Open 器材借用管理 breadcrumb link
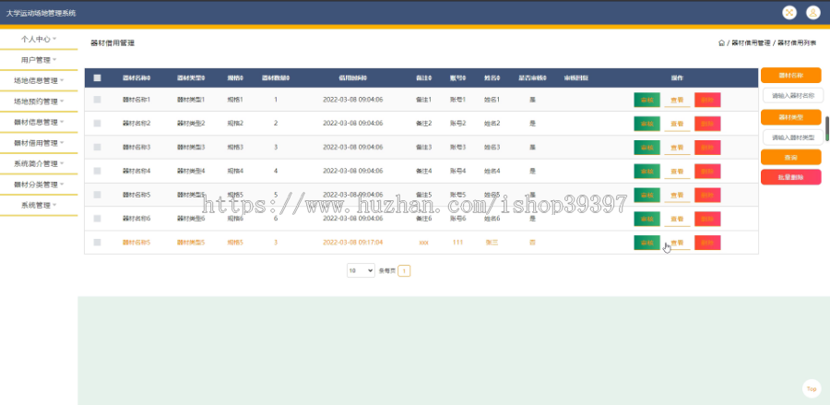The image size is (830, 405). [751, 42]
